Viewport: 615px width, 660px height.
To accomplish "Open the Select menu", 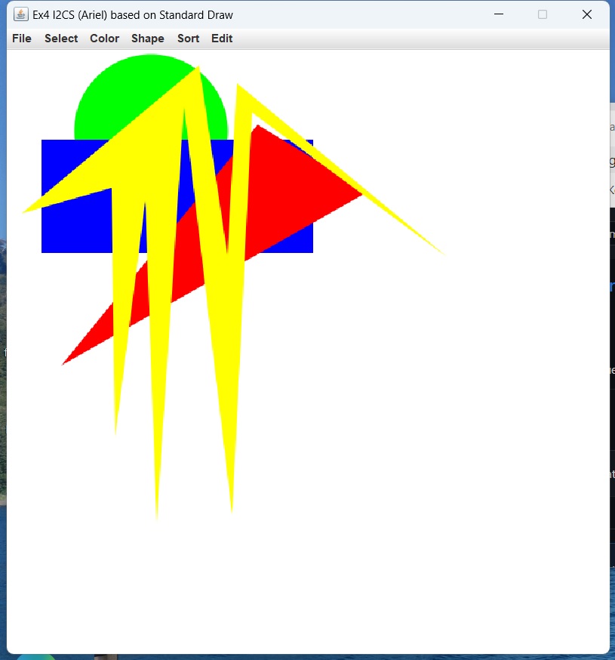I will [61, 39].
